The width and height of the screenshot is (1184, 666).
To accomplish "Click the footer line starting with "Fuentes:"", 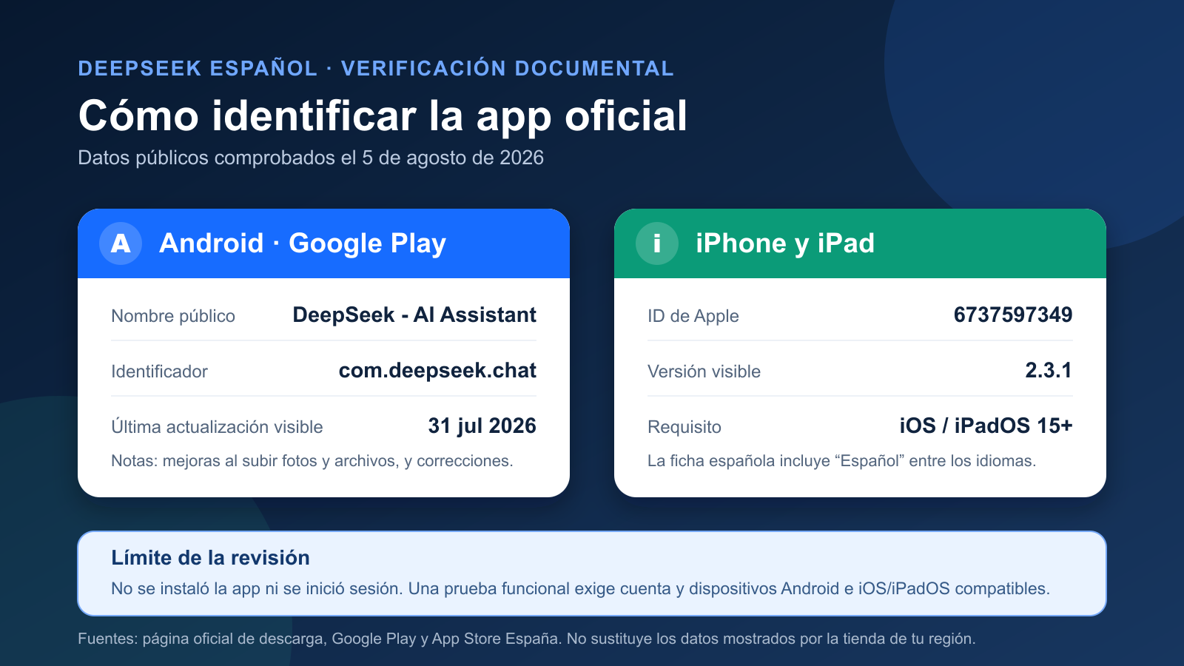I will [527, 639].
